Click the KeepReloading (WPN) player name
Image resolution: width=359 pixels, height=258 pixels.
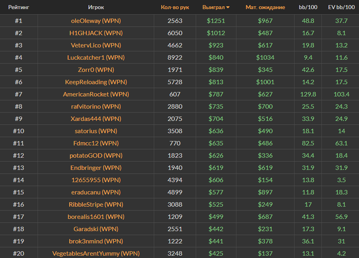tap(96, 82)
